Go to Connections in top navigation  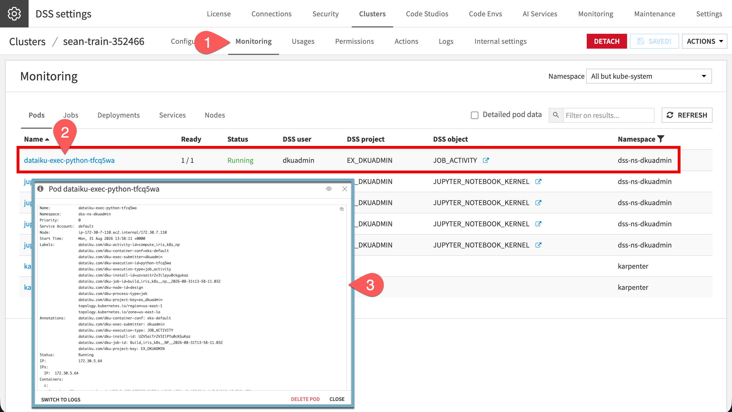tap(271, 14)
